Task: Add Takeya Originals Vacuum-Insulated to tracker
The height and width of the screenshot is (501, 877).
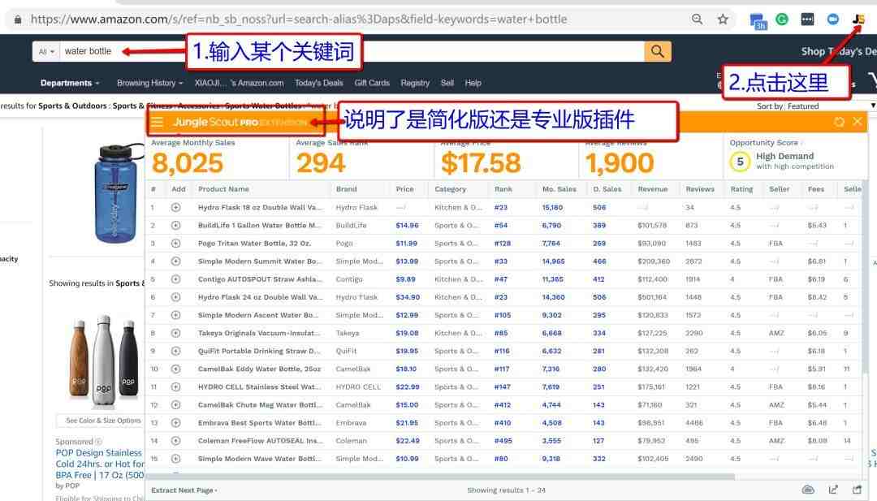Action: pyautogui.click(x=175, y=333)
